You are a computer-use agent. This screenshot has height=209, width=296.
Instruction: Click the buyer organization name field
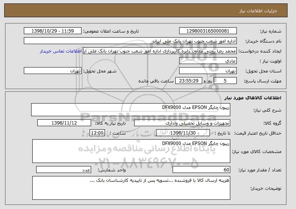pyautogui.click(x=130, y=41)
